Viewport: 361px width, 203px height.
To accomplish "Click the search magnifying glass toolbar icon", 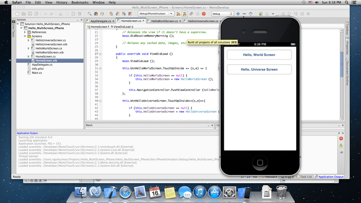I will (x=89, y=14).
